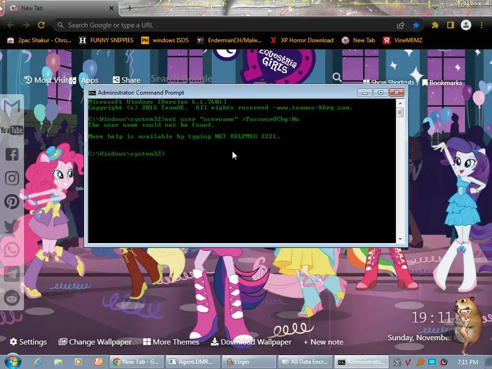Click Show Shortcuts on the page

[x=388, y=82]
